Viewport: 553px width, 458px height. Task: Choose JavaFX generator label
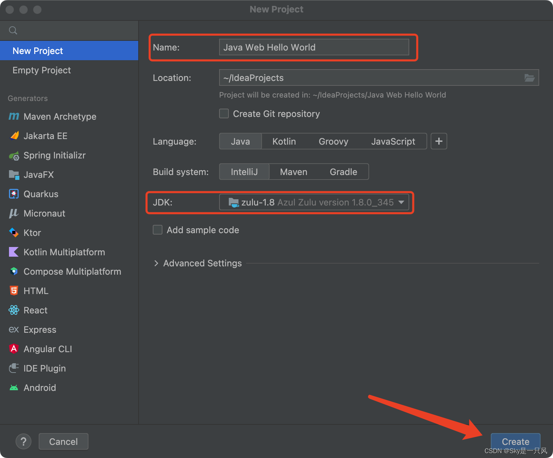39,174
